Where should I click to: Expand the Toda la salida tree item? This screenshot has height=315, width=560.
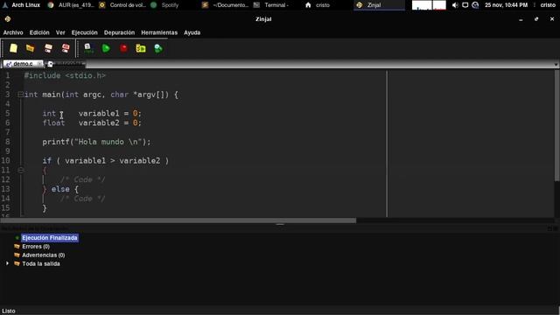click(8, 263)
